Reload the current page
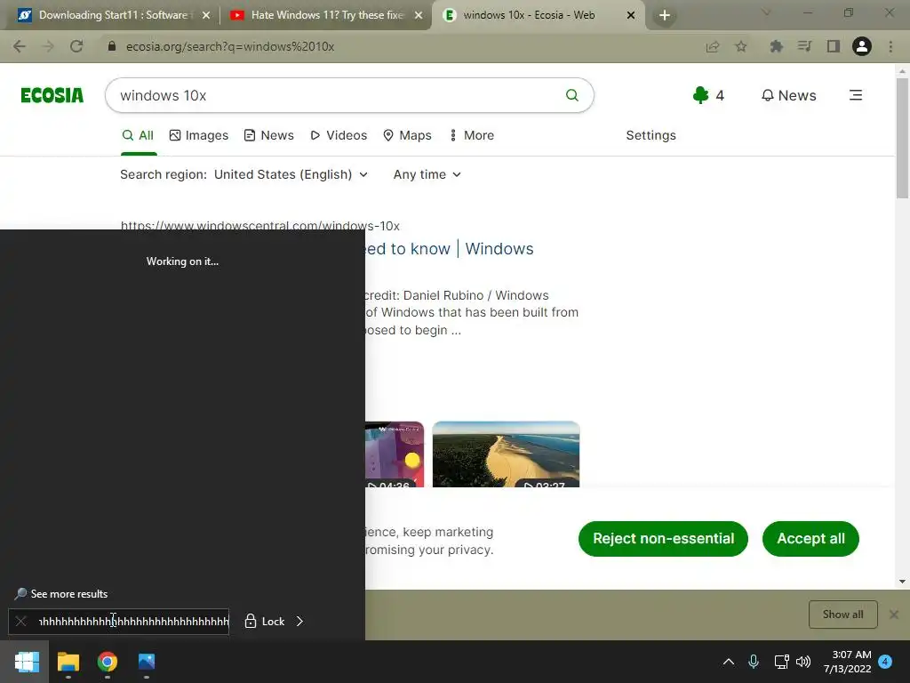Image resolution: width=910 pixels, height=683 pixels. [76, 46]
